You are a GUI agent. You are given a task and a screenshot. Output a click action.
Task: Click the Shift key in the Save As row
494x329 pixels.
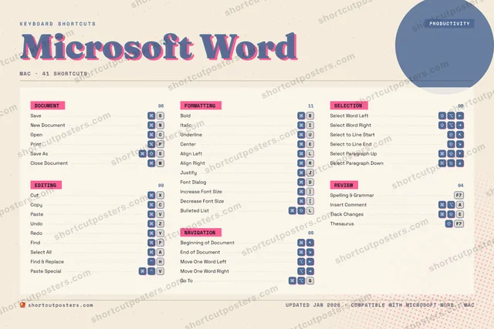(151, 153)
